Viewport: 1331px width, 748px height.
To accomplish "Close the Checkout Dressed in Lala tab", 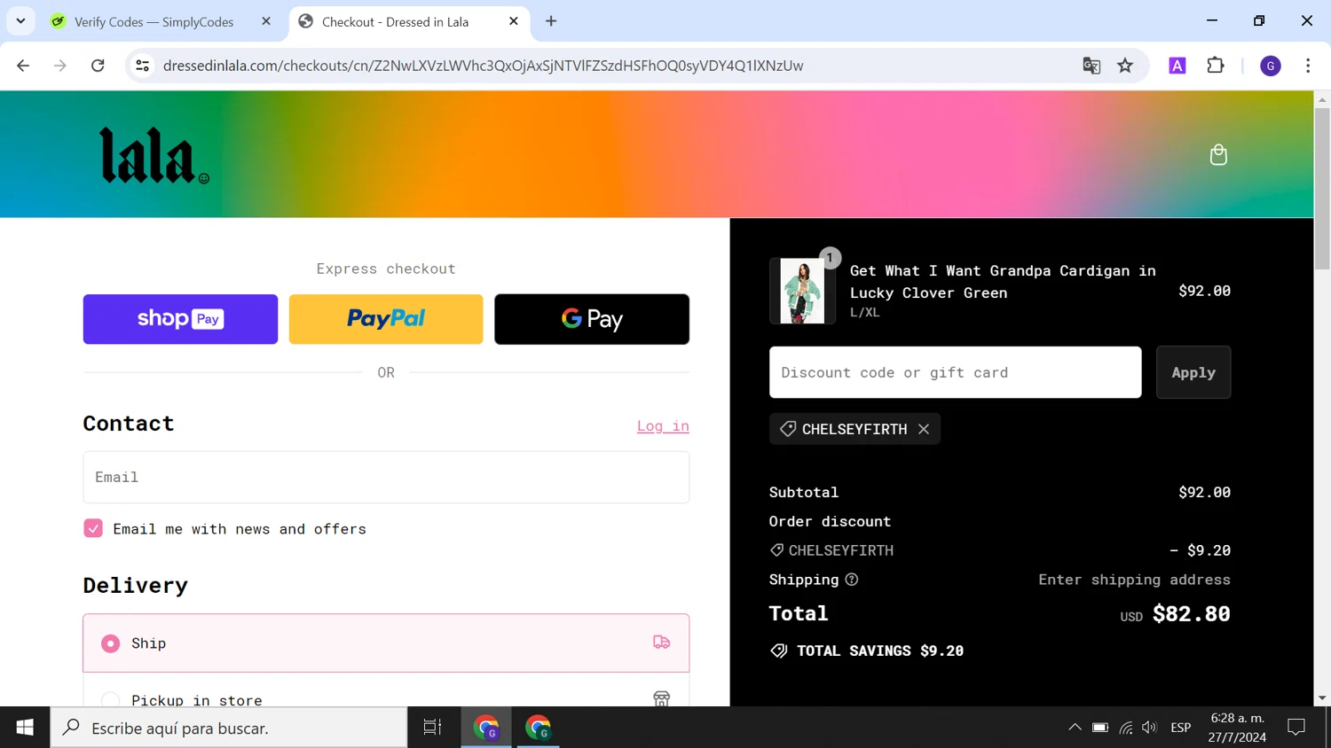I will tap(514, 21).
